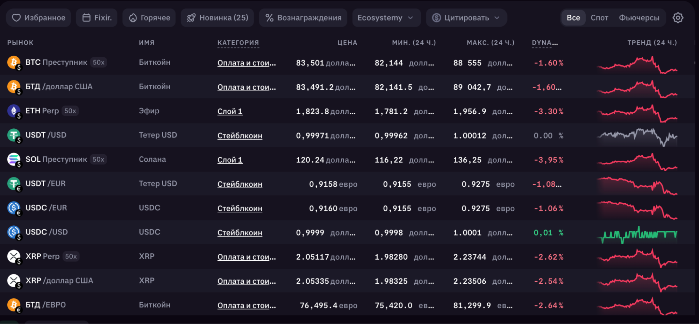
Task: Click the 0,01 % green change value
Action: click(549, 233)
